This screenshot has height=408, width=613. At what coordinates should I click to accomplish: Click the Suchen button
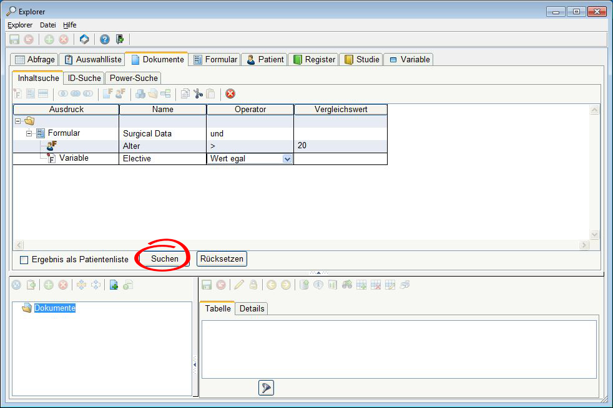coord(164,259)
